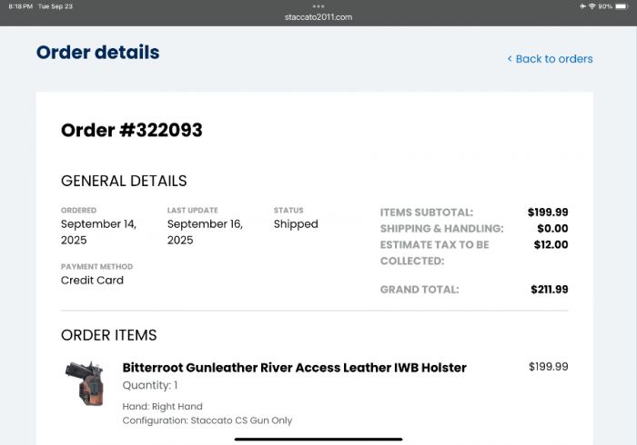Open the Bitterroot Gunleather holster product title
The height and width of the screenshot is (445, 637).
point(294,368)
